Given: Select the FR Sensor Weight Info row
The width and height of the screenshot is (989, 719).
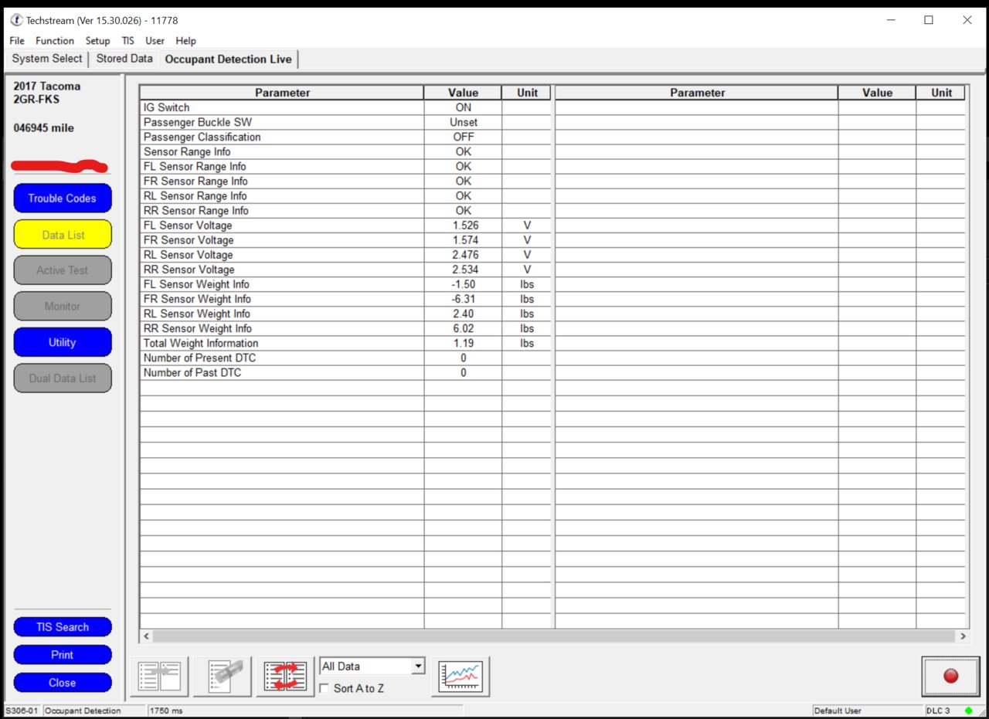Looking at the screenshot, I should (345, 299).
